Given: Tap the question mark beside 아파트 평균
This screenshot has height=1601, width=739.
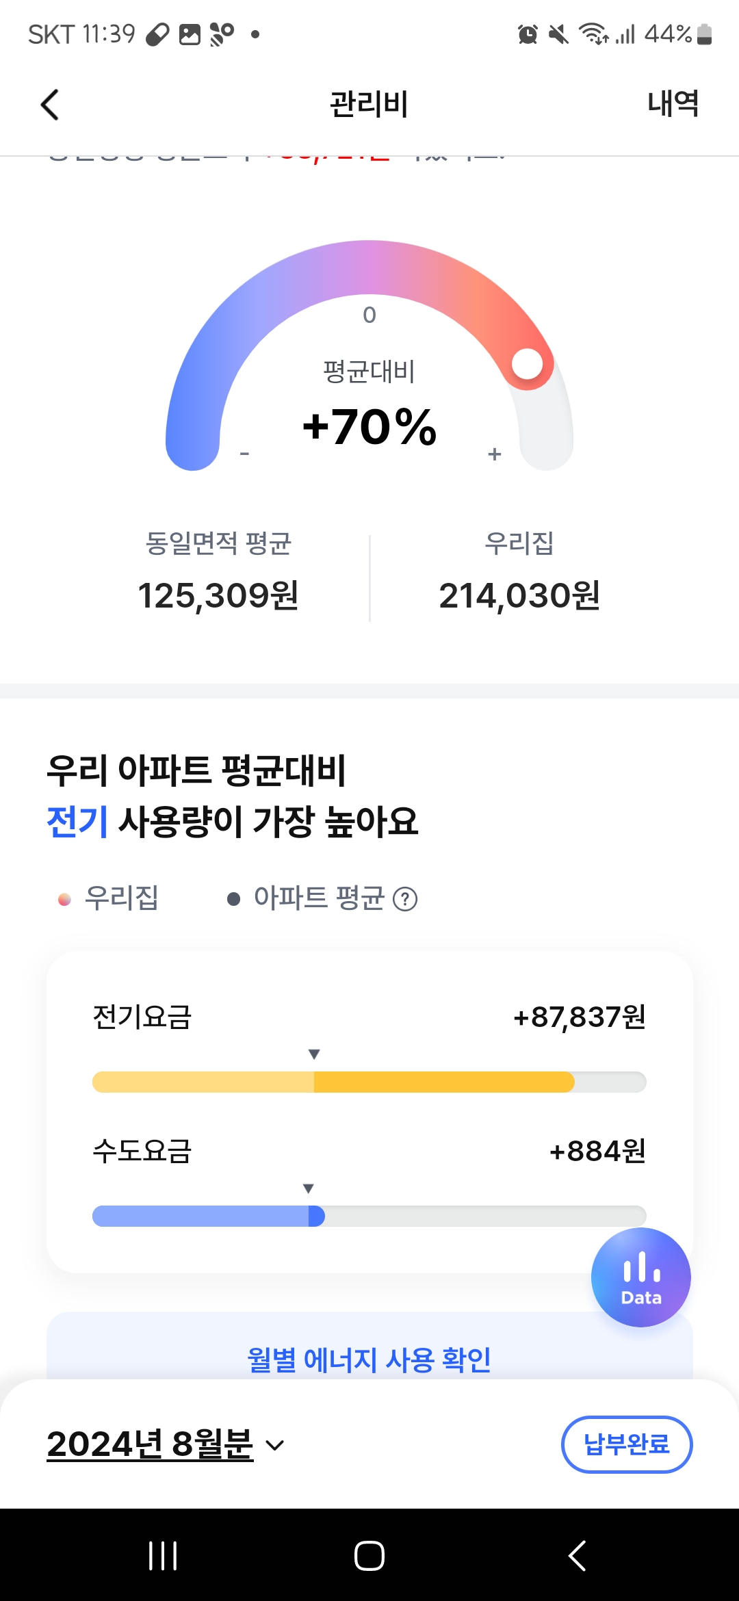Looking at the screenshot, I should (x=405, y=899).
